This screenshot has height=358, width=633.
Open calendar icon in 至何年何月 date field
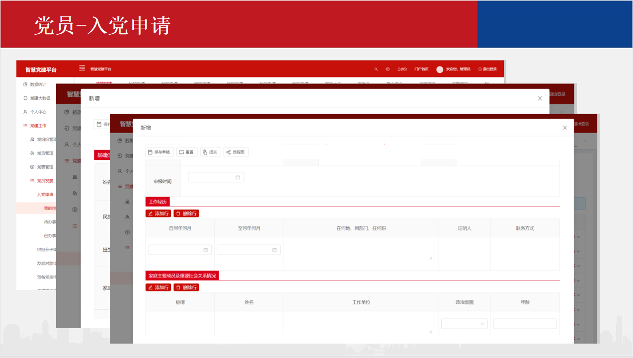(x=274, y=250)
